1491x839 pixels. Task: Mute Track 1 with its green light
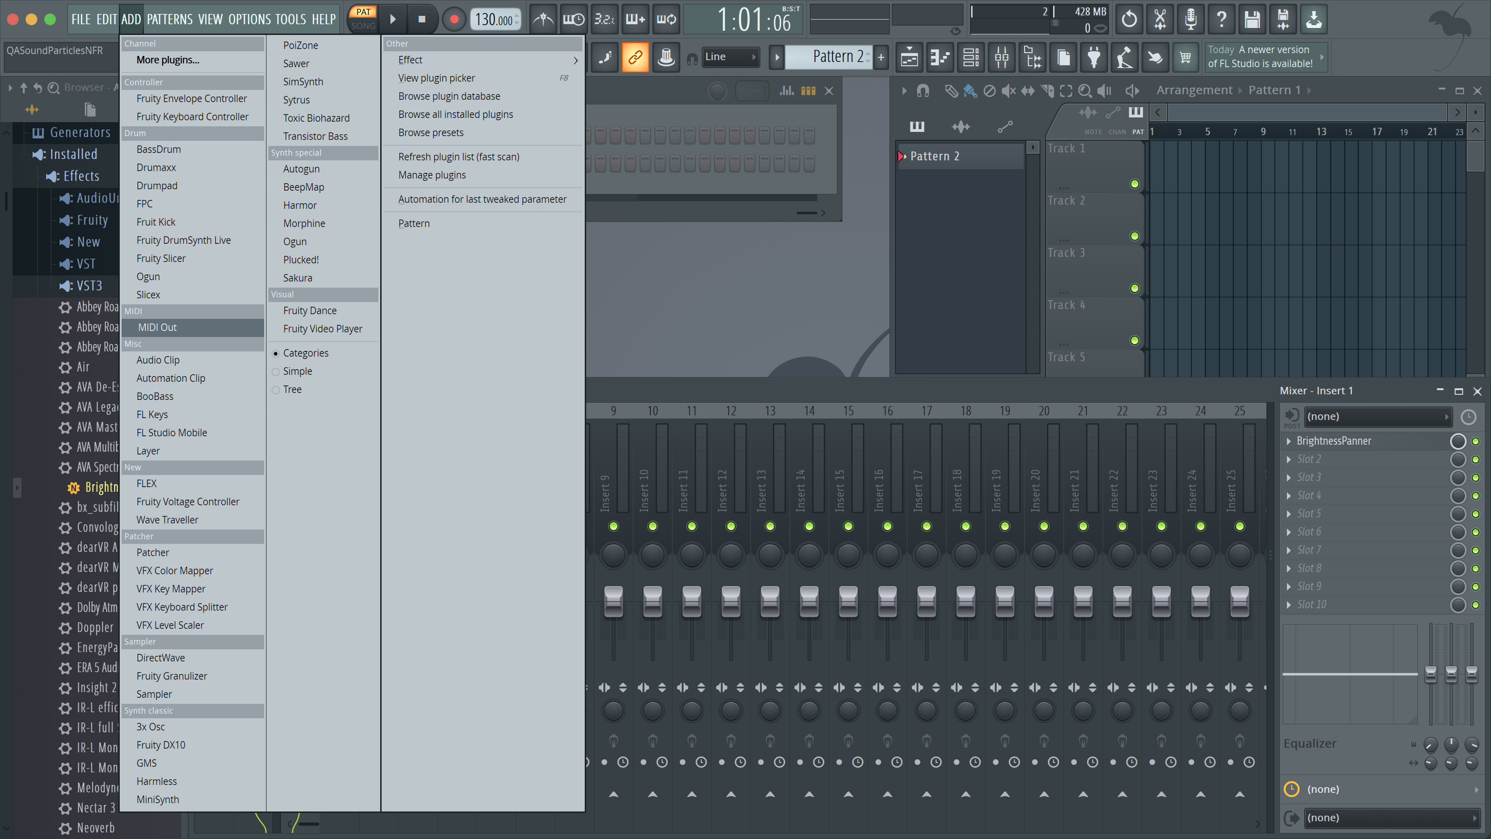point(1135,184)
